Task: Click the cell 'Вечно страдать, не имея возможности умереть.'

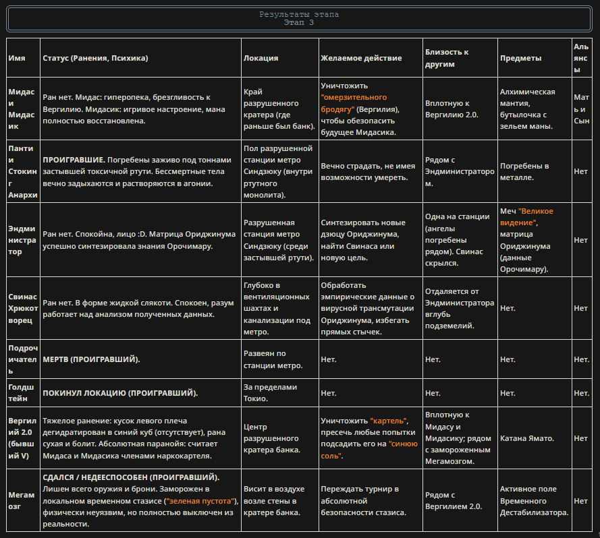Action: tap(371, 171)
